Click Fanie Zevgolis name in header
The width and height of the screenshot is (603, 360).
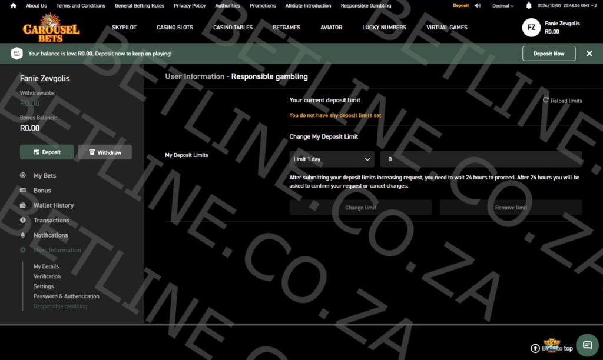pyautogui.click(x=562, y=23)
